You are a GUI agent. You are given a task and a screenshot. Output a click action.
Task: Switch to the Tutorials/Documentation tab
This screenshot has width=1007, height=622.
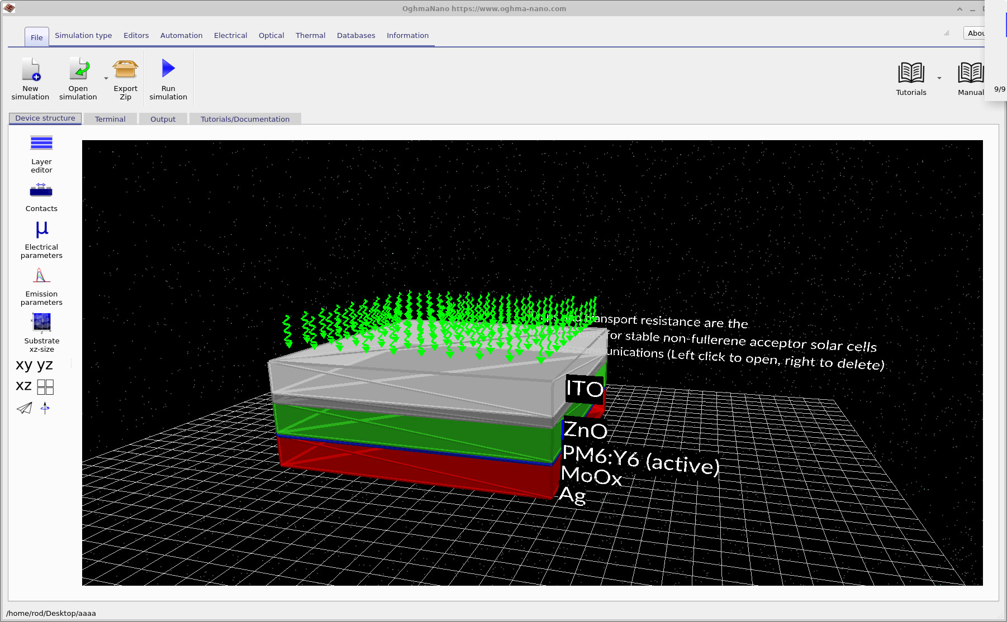[245, 119]
